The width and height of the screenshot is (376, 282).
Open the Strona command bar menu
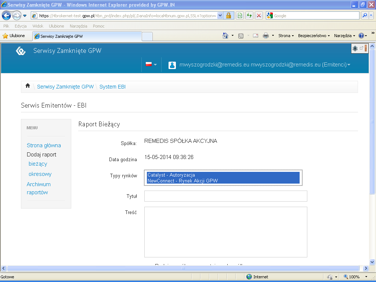[x=286, y=36]
